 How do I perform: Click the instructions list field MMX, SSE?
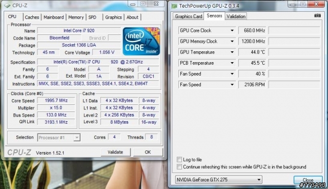point(98,84)
